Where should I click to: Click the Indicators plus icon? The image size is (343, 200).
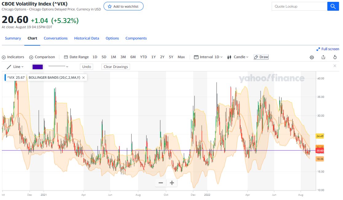point(4,57)
